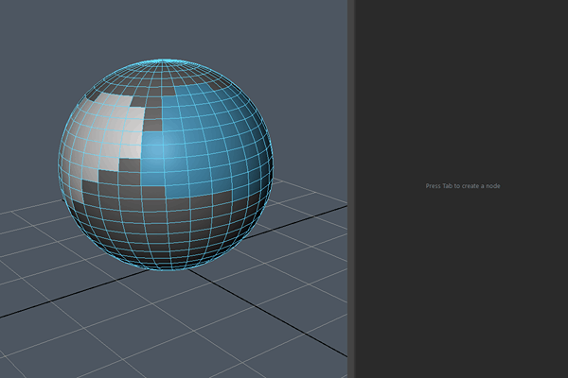The image size is (568, 378).
Task: Click the bottom right corner of the node editor
Action: coord(559,369)
